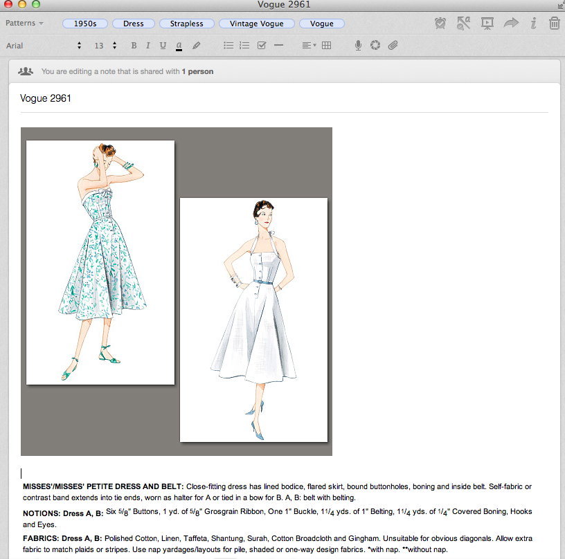Attach a file with paperclip icon

pos(393,46)
